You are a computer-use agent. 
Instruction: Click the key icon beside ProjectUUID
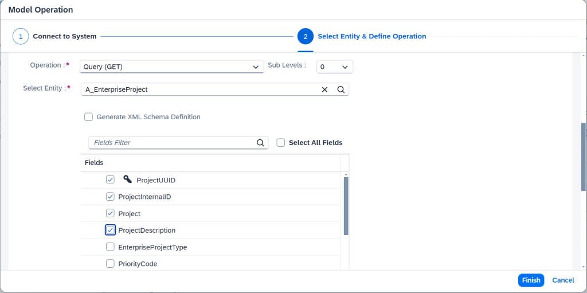click(x=127, y=179)
